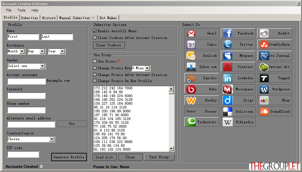Open the Tools menu
This screenshot has height=172, width=302.
[x=21, y=10]
